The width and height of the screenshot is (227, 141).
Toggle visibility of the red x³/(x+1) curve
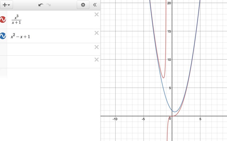(x=3, y=20)
